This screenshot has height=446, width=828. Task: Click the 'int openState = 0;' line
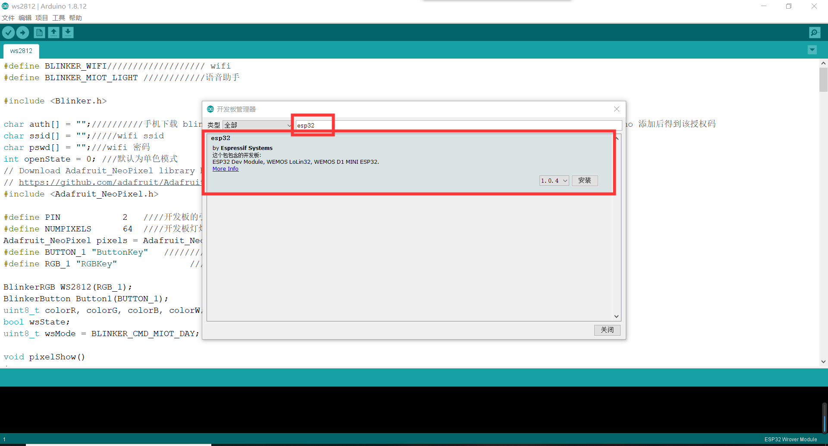click(91, 159)
